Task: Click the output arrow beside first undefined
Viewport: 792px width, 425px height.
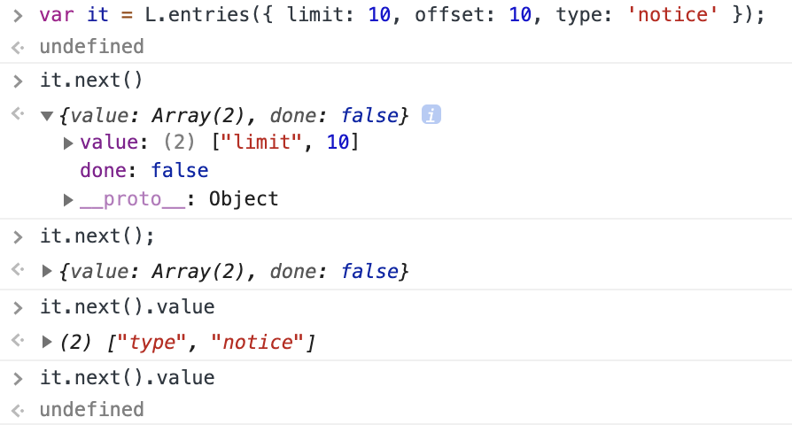Action: (18, 48)
